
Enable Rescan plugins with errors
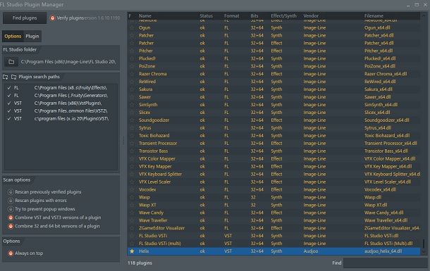11,201
